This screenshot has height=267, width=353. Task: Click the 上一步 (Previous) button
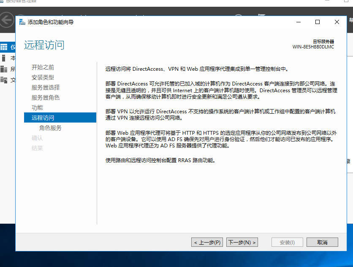coord(207,242)
